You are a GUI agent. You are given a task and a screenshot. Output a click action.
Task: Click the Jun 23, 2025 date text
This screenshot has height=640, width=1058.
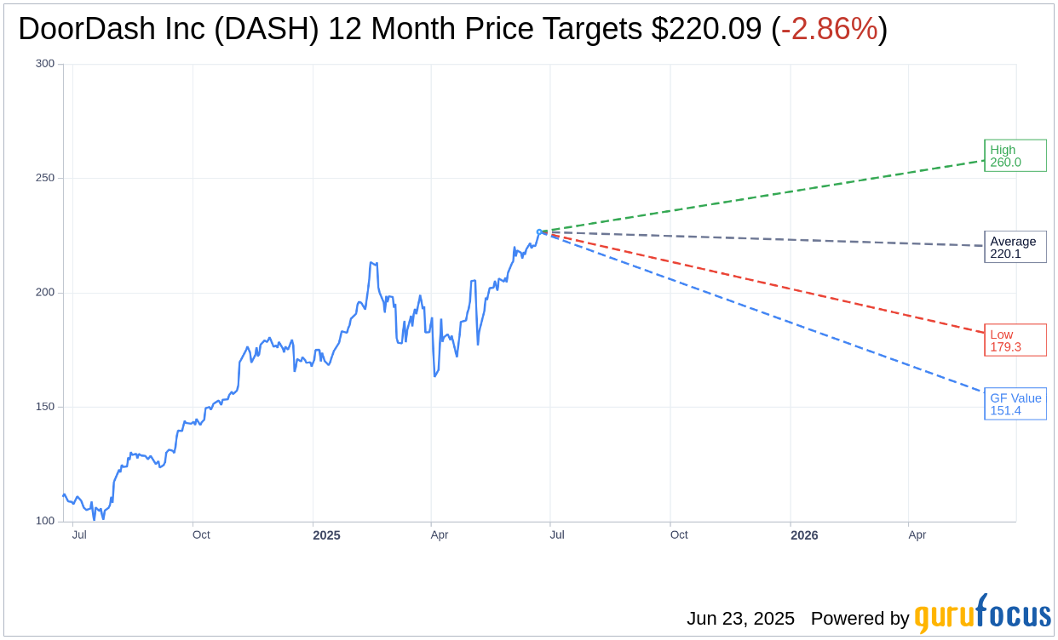pos(740,619)
